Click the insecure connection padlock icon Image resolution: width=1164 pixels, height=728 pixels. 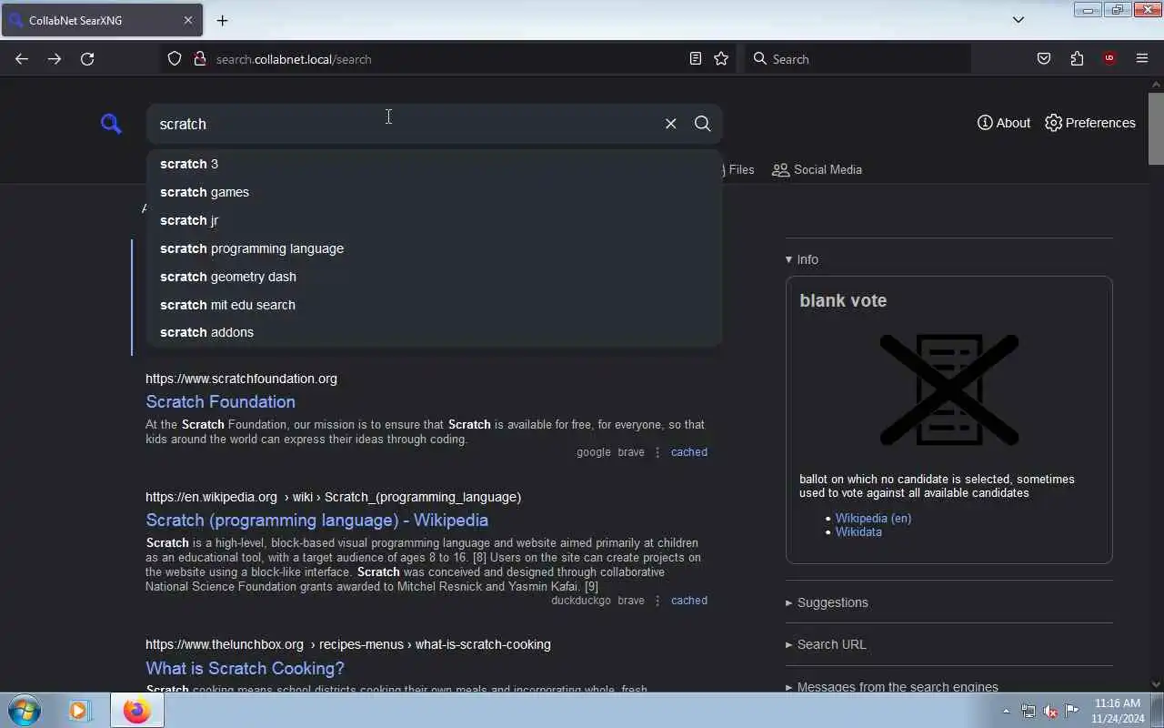(x=199, y=58)
